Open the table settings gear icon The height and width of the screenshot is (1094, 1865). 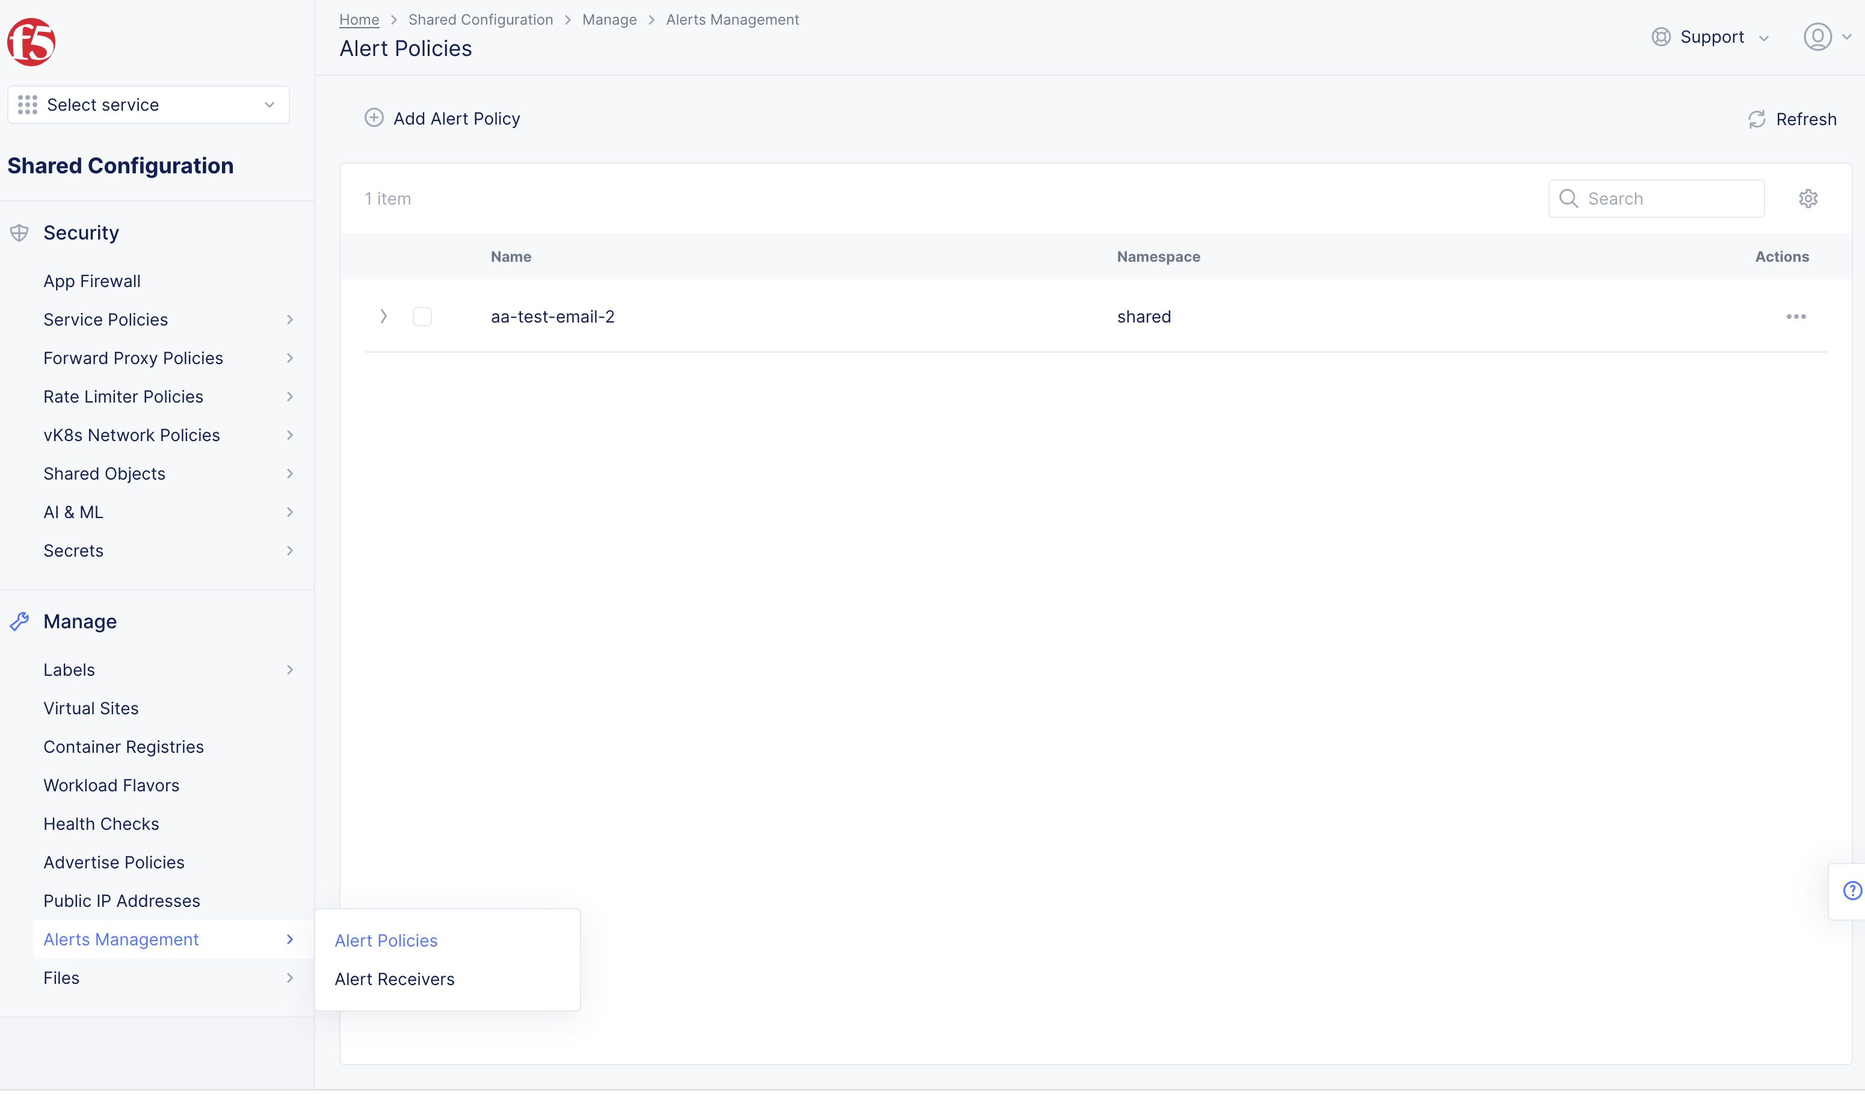pyautogui.click(x=1808, y=199)
